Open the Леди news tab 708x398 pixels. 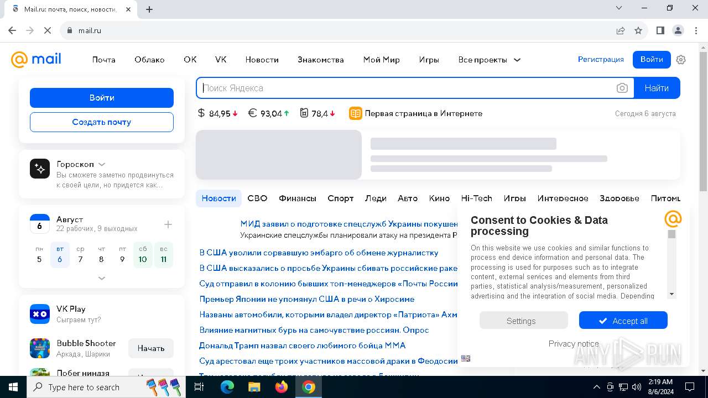click(376, 198)
